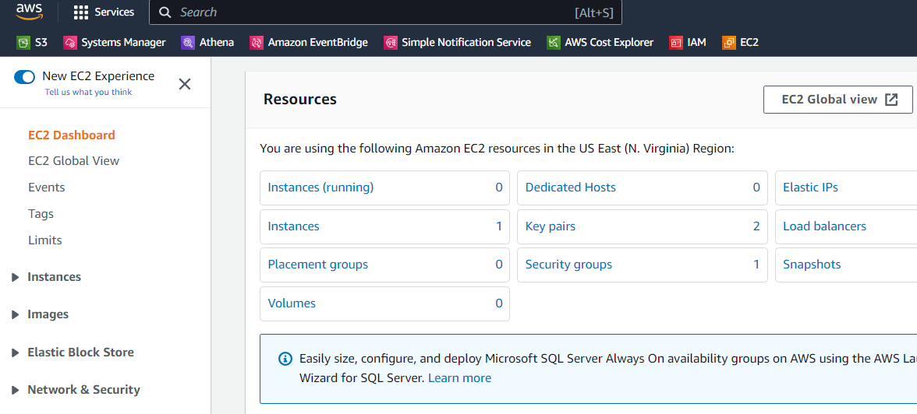917x414 pixels.
Task: Click the Dedicated Hosts count value 0
Action: (756, 188)
